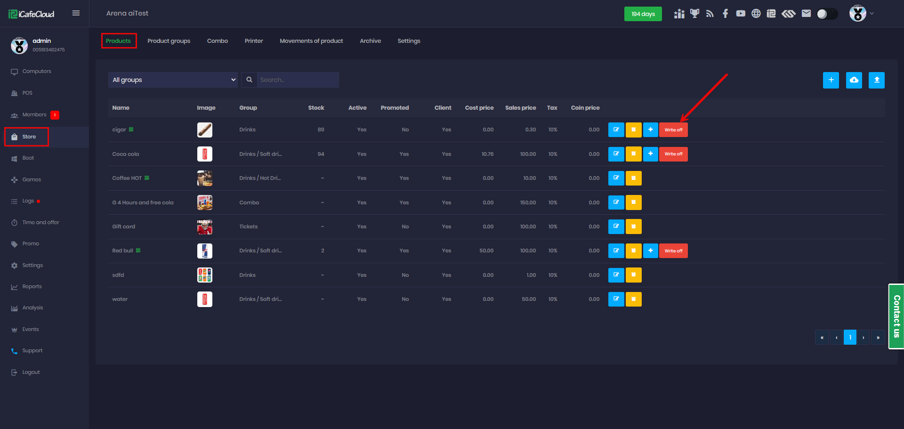Add stock to Red bull product
This screenshot has width=904, height=429.
[x=650, y=251]
